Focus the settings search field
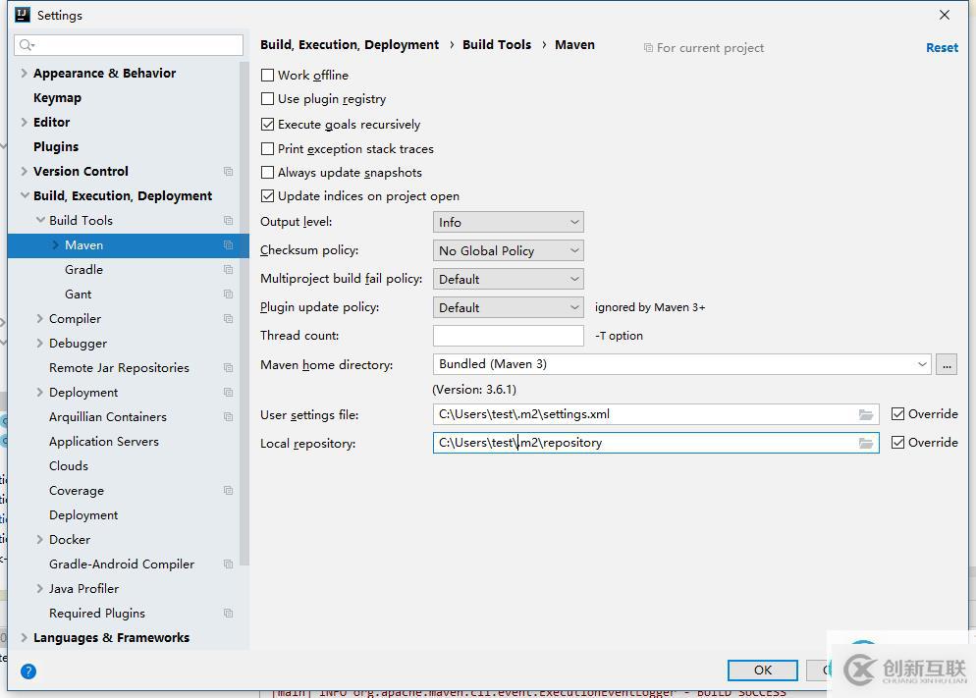Screen dimensions: 976x698 pos(129,45)
